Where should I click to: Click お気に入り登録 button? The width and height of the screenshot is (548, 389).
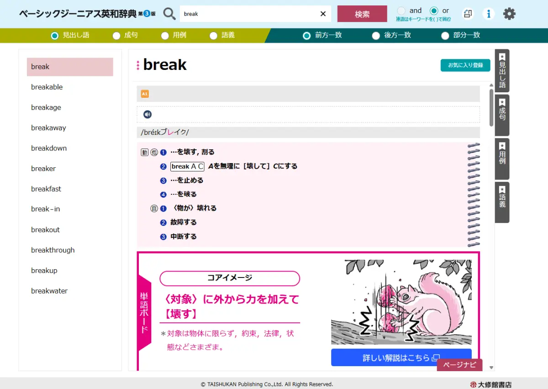(465, 65)
